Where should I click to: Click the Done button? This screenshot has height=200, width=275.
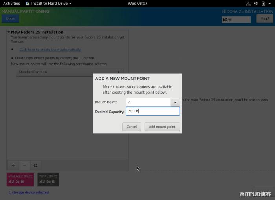(10, 18)
